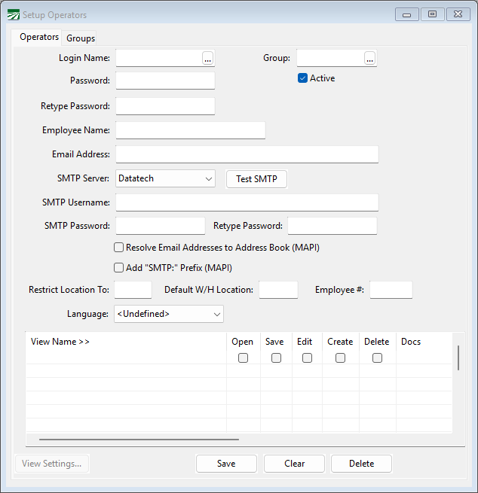Screen dimensions: 478x493
Task: Click the Save button at bottom
Action: [x=226, y=464]
